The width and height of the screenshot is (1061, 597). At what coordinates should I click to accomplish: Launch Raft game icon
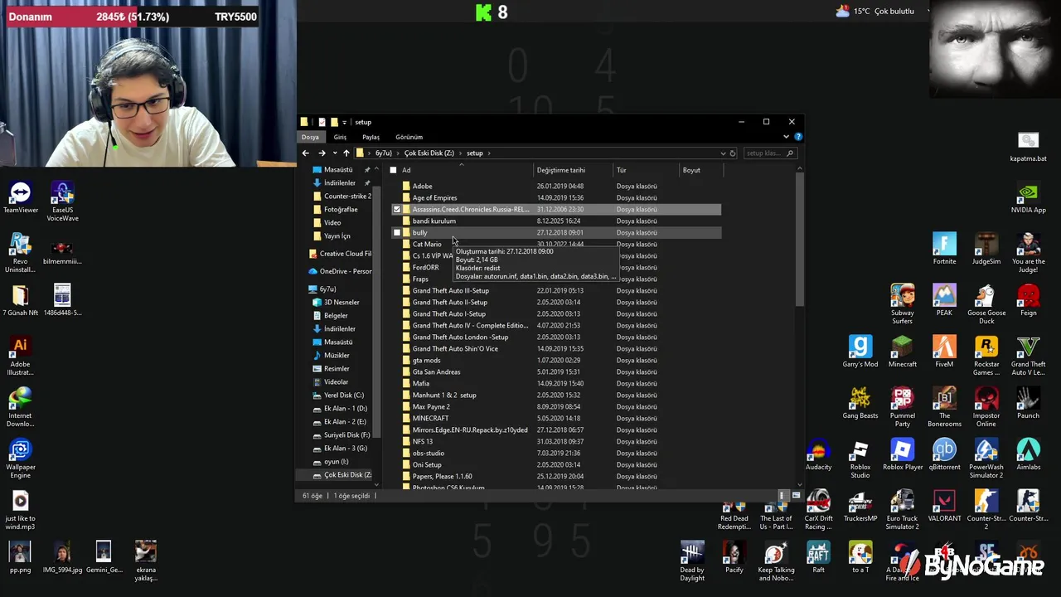pyautogui.click(x=819, y=557)
